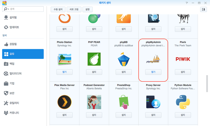Click the Photo Station title text
This screenshot has width=210, height=126.
65,42
